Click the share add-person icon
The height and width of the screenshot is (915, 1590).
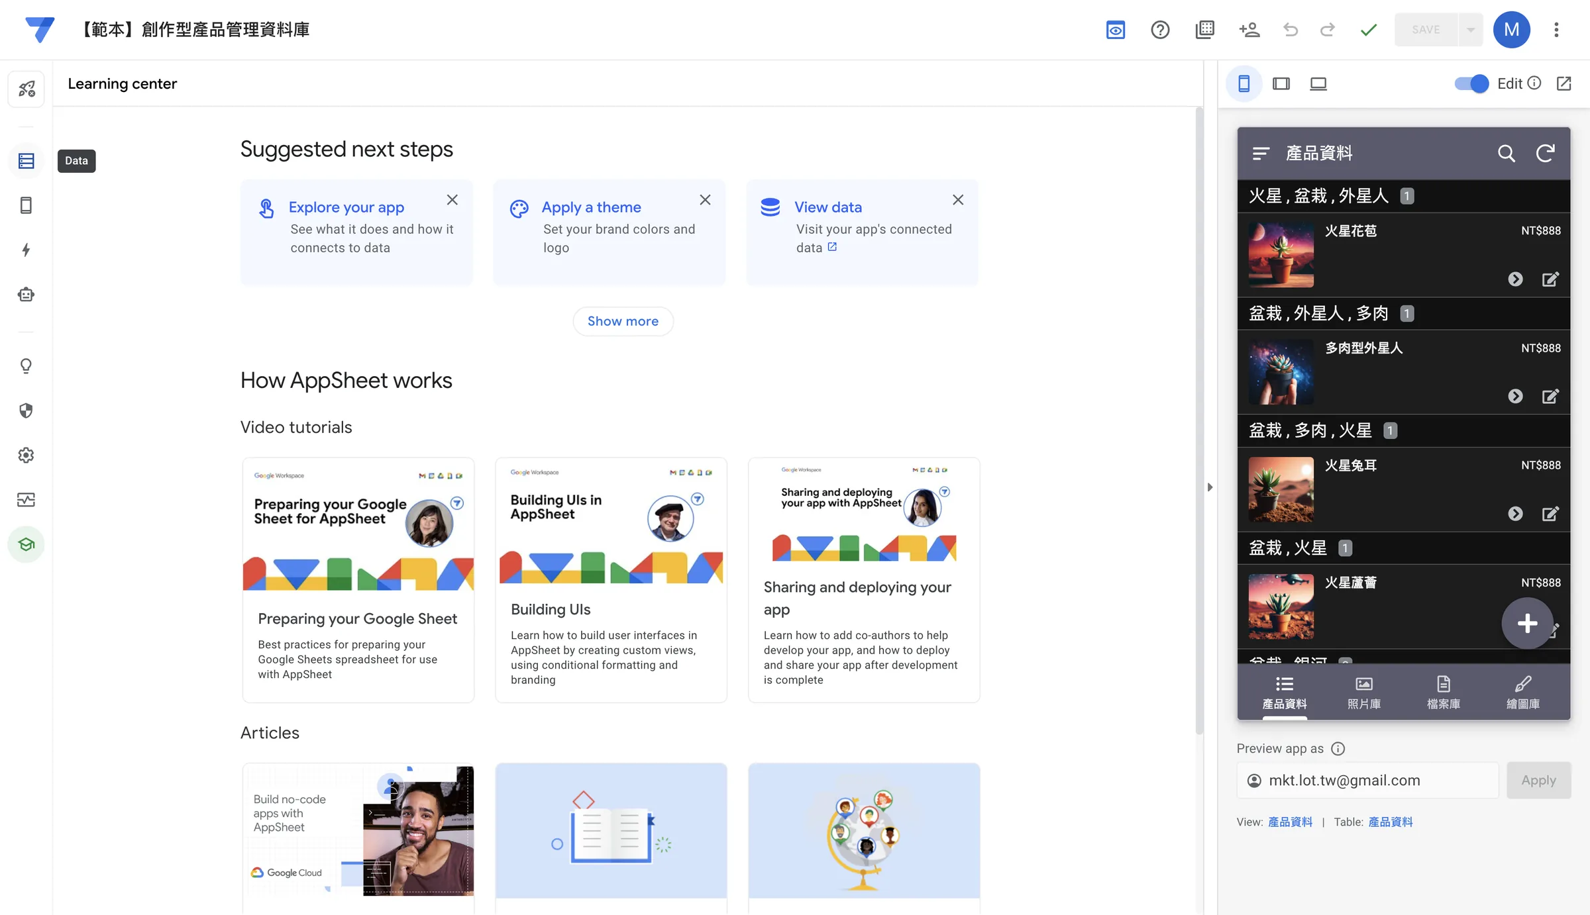click(x=1249, y=30)
